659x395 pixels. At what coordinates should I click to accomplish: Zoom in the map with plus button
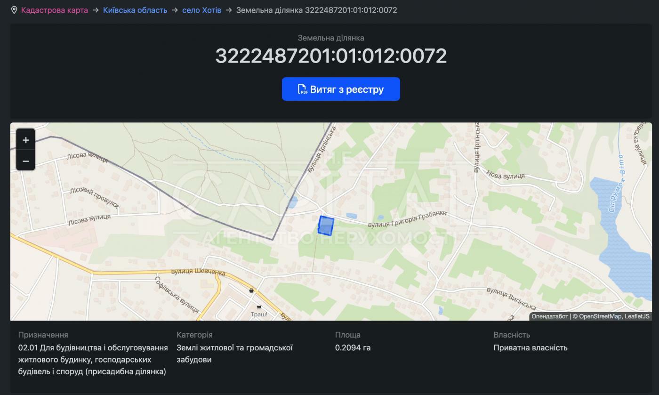click(x=25, y=140)
